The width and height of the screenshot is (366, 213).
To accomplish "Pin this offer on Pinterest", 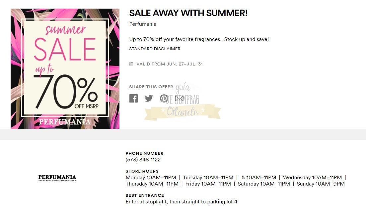I will point(164,98).
